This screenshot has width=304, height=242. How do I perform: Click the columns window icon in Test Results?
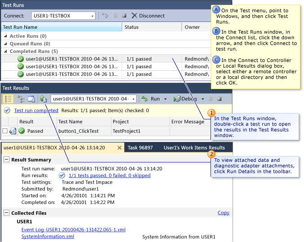click(31, 99)
